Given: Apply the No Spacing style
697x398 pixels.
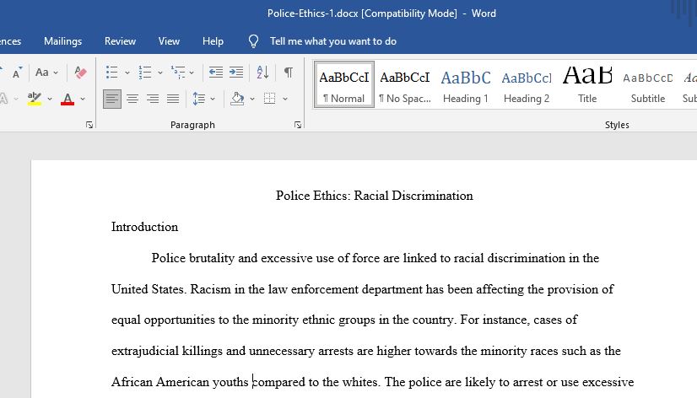Looking at the screenshot, I should click(x=404, y=84).
